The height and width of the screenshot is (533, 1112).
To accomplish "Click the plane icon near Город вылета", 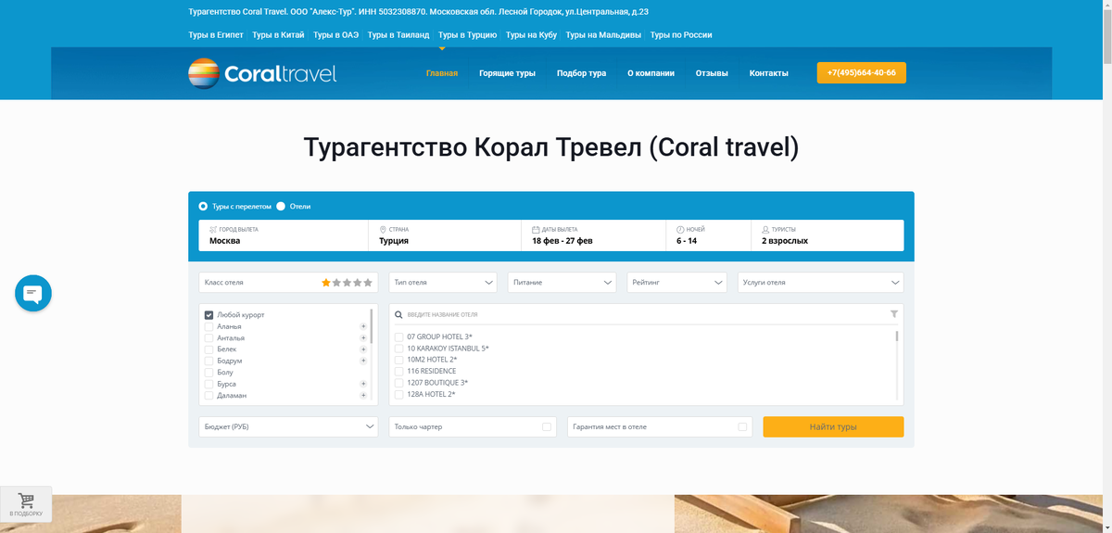I will 213,229.
